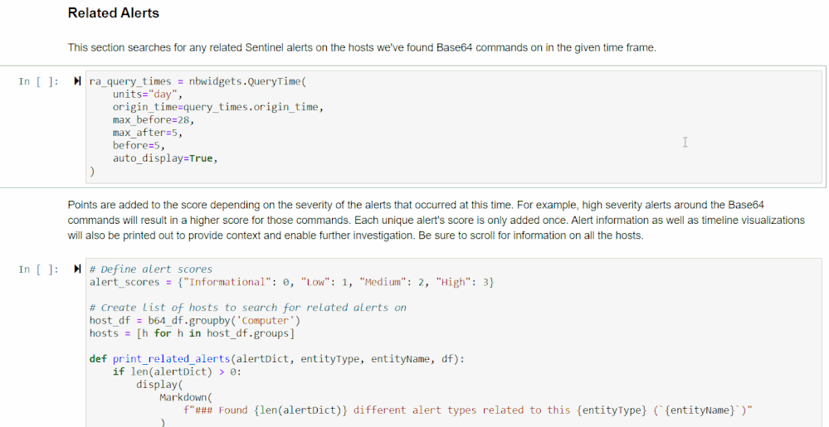This screenshot has height=427, width=829.
Task: Click the def print_related_alerts function line
Action: point(277,359)
